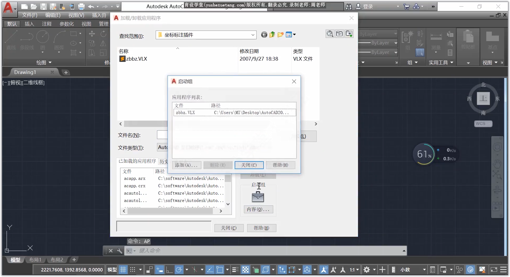
Task: Click the Save As icon in quick access toolbar
Action: coord(53,7)
